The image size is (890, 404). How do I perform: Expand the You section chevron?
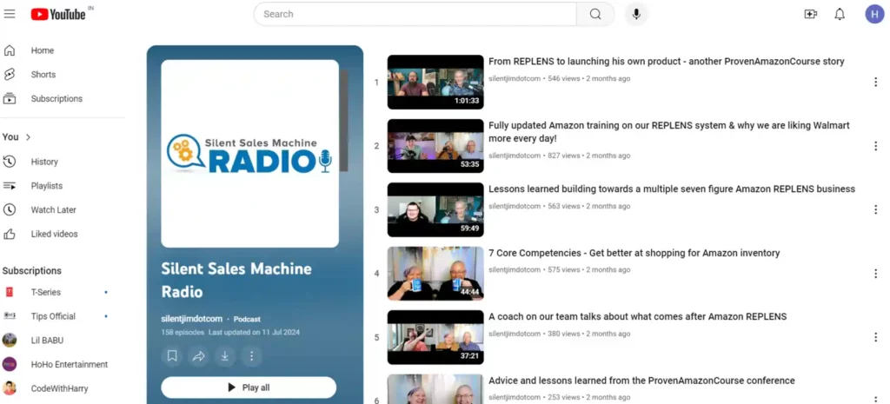[29, 137]
